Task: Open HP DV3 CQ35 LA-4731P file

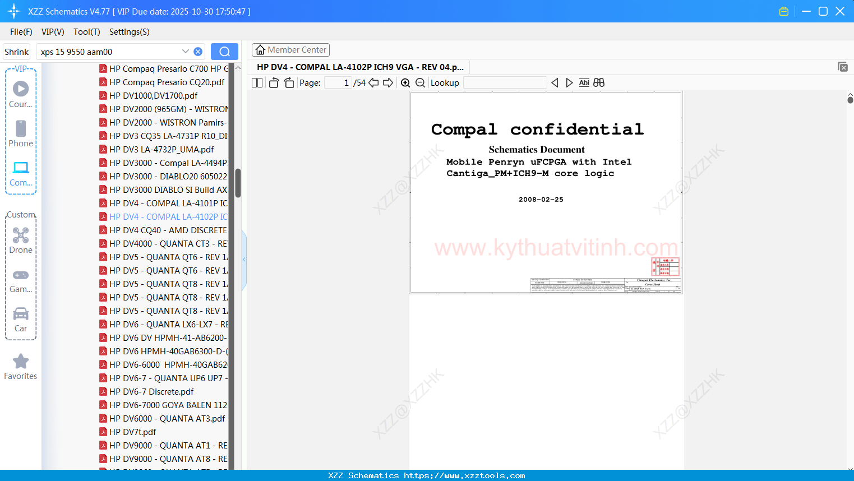Action: coord(164,136)
